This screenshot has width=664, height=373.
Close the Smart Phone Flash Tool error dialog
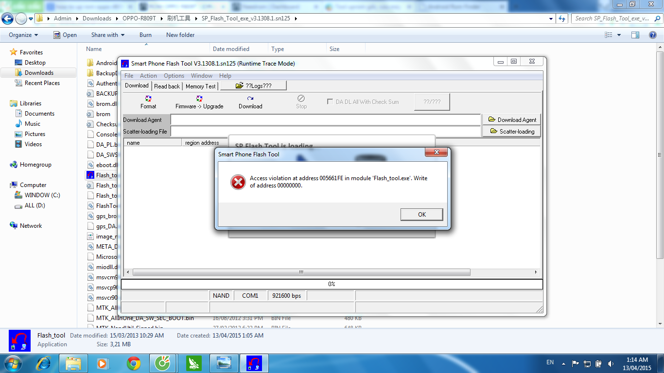(436, 153)
